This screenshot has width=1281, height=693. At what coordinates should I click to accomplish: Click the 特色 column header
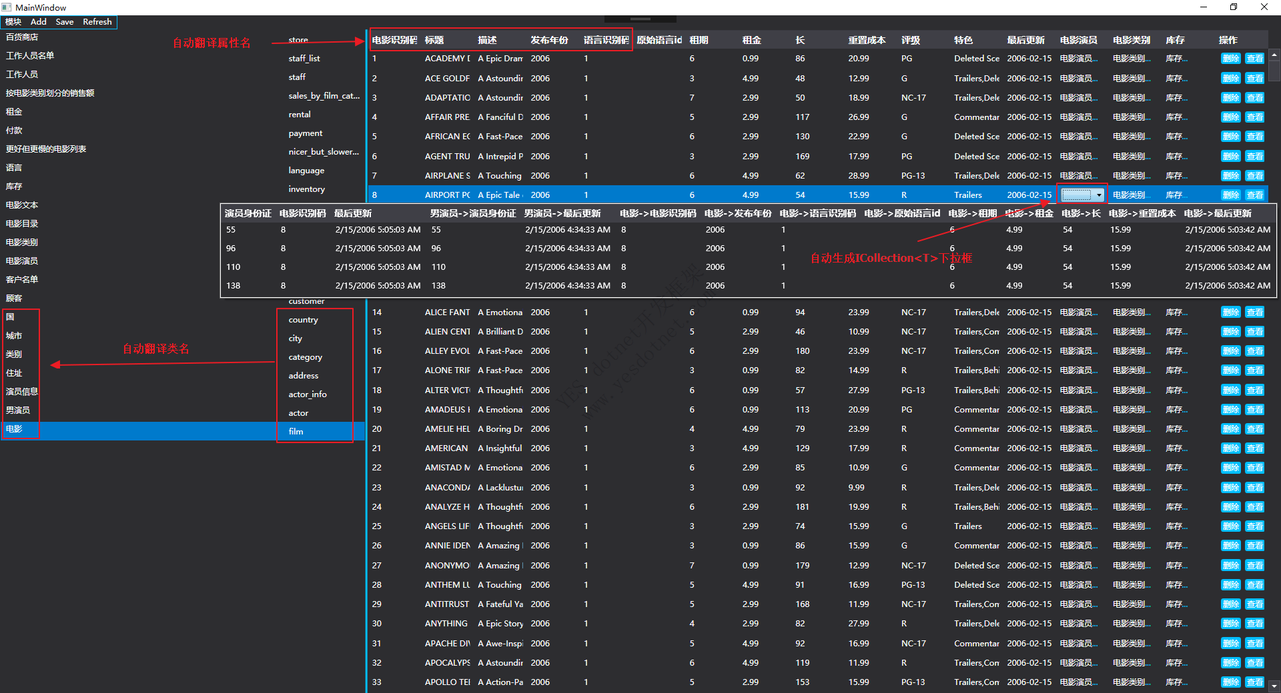[963, 41]
